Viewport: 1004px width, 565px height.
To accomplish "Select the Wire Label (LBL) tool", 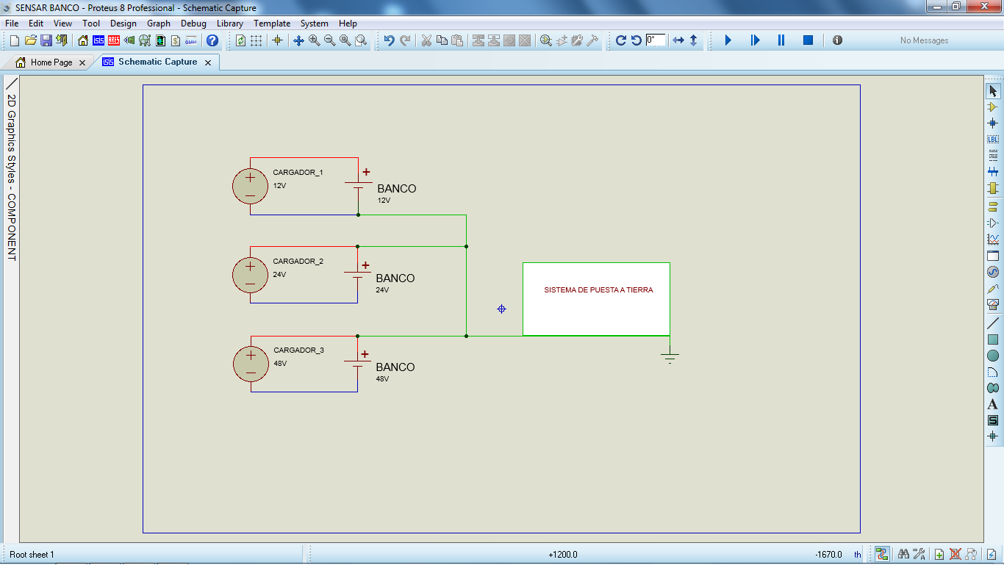I will pyautogui.click(x=993, y=140).
